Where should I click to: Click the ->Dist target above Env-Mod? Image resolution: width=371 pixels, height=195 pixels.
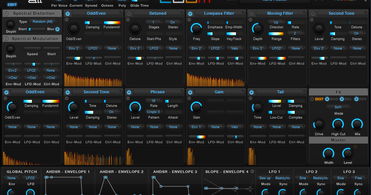tap(13, 77)
